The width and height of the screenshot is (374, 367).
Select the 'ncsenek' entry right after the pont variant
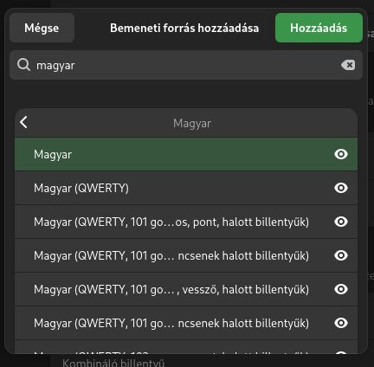pyautogui.click(x=186, y=255)
